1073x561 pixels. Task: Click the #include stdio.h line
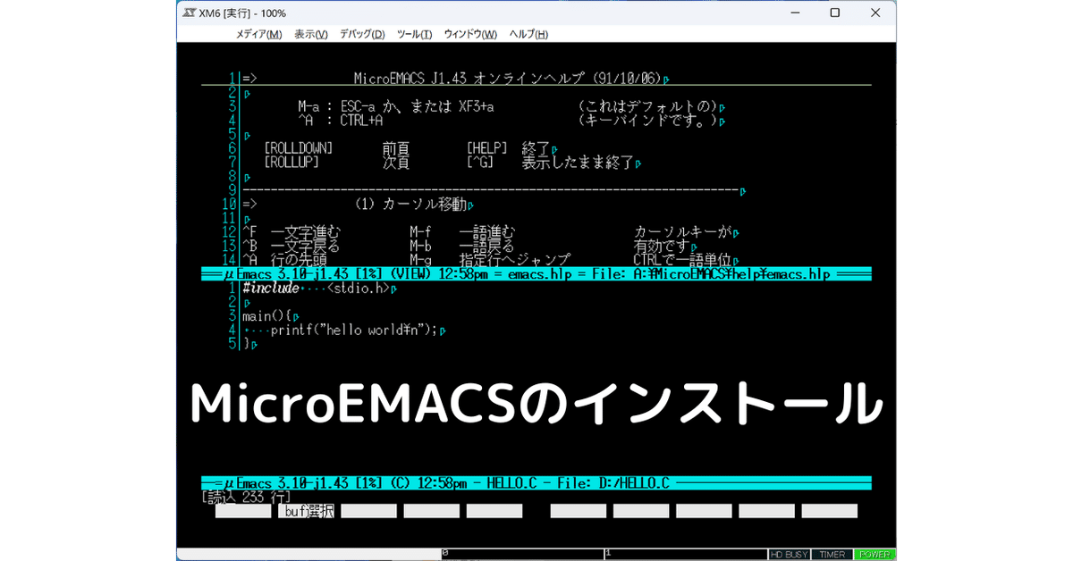point(317,288)
